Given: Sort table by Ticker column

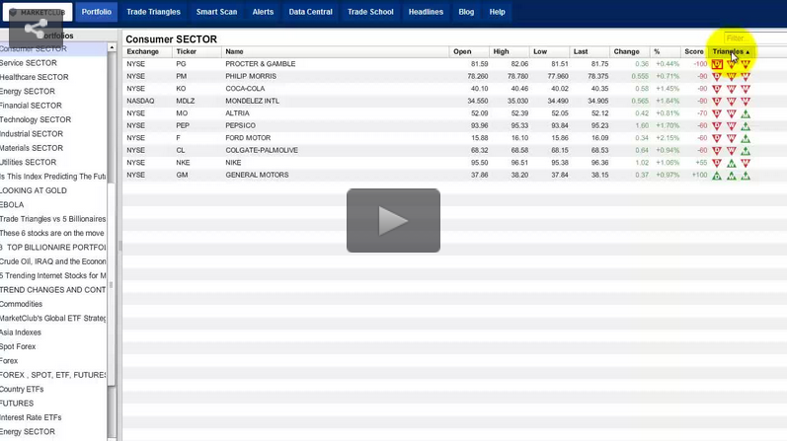Looking at the screenshot, I should tap(187, 51).
